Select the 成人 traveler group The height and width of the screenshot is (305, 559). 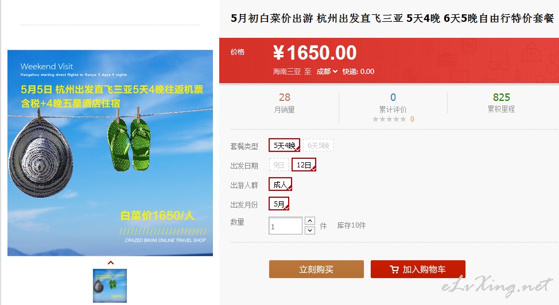tap(280, 185)
